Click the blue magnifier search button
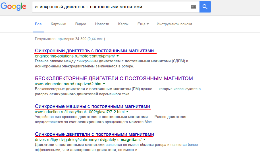This screenshot has height=153, width=260. point(205,7)
